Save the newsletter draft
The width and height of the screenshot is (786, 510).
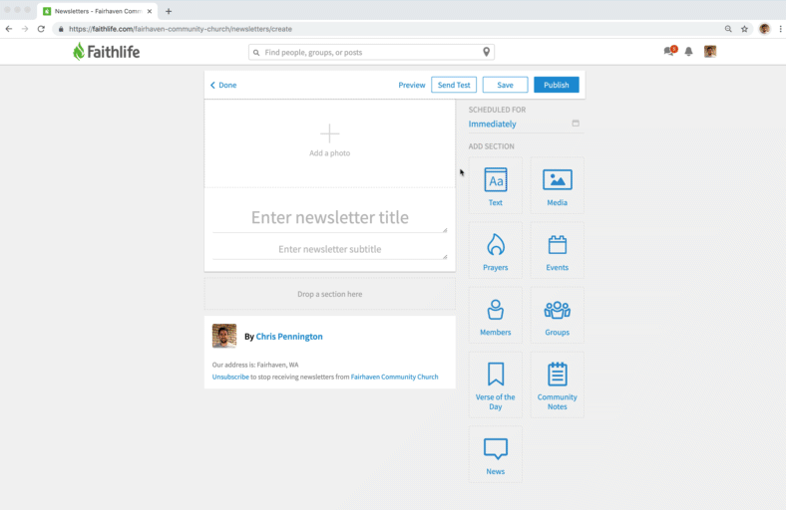tap(505, 85)
